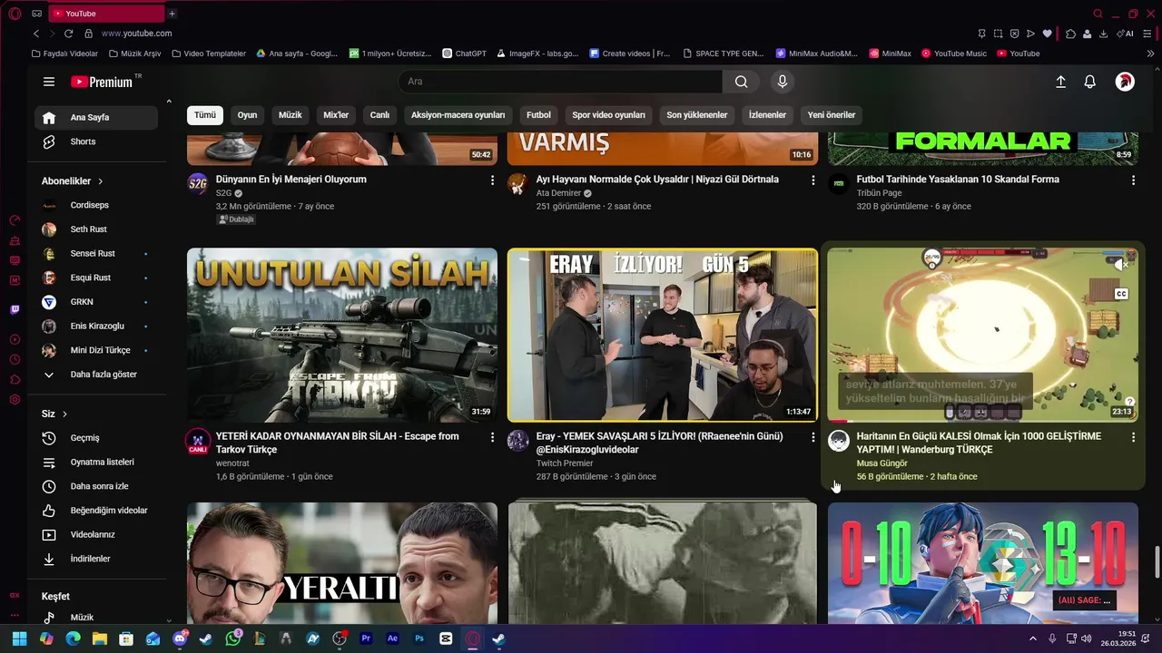Screen dimensions: 1162x653
Task: Select the Tümü filter chip
Action: tap(205, 115)
